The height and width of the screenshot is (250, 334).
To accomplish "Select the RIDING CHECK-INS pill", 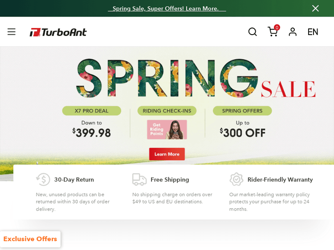I will [x=167, y=111].
